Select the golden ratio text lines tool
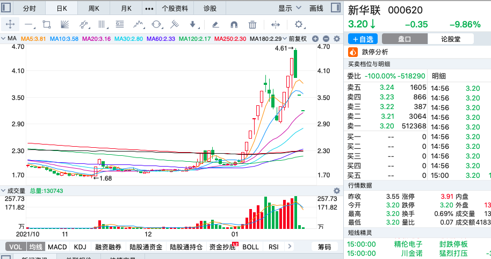Image resolution: width=491 pixels, height=259 pixels. tap(120, 24)
